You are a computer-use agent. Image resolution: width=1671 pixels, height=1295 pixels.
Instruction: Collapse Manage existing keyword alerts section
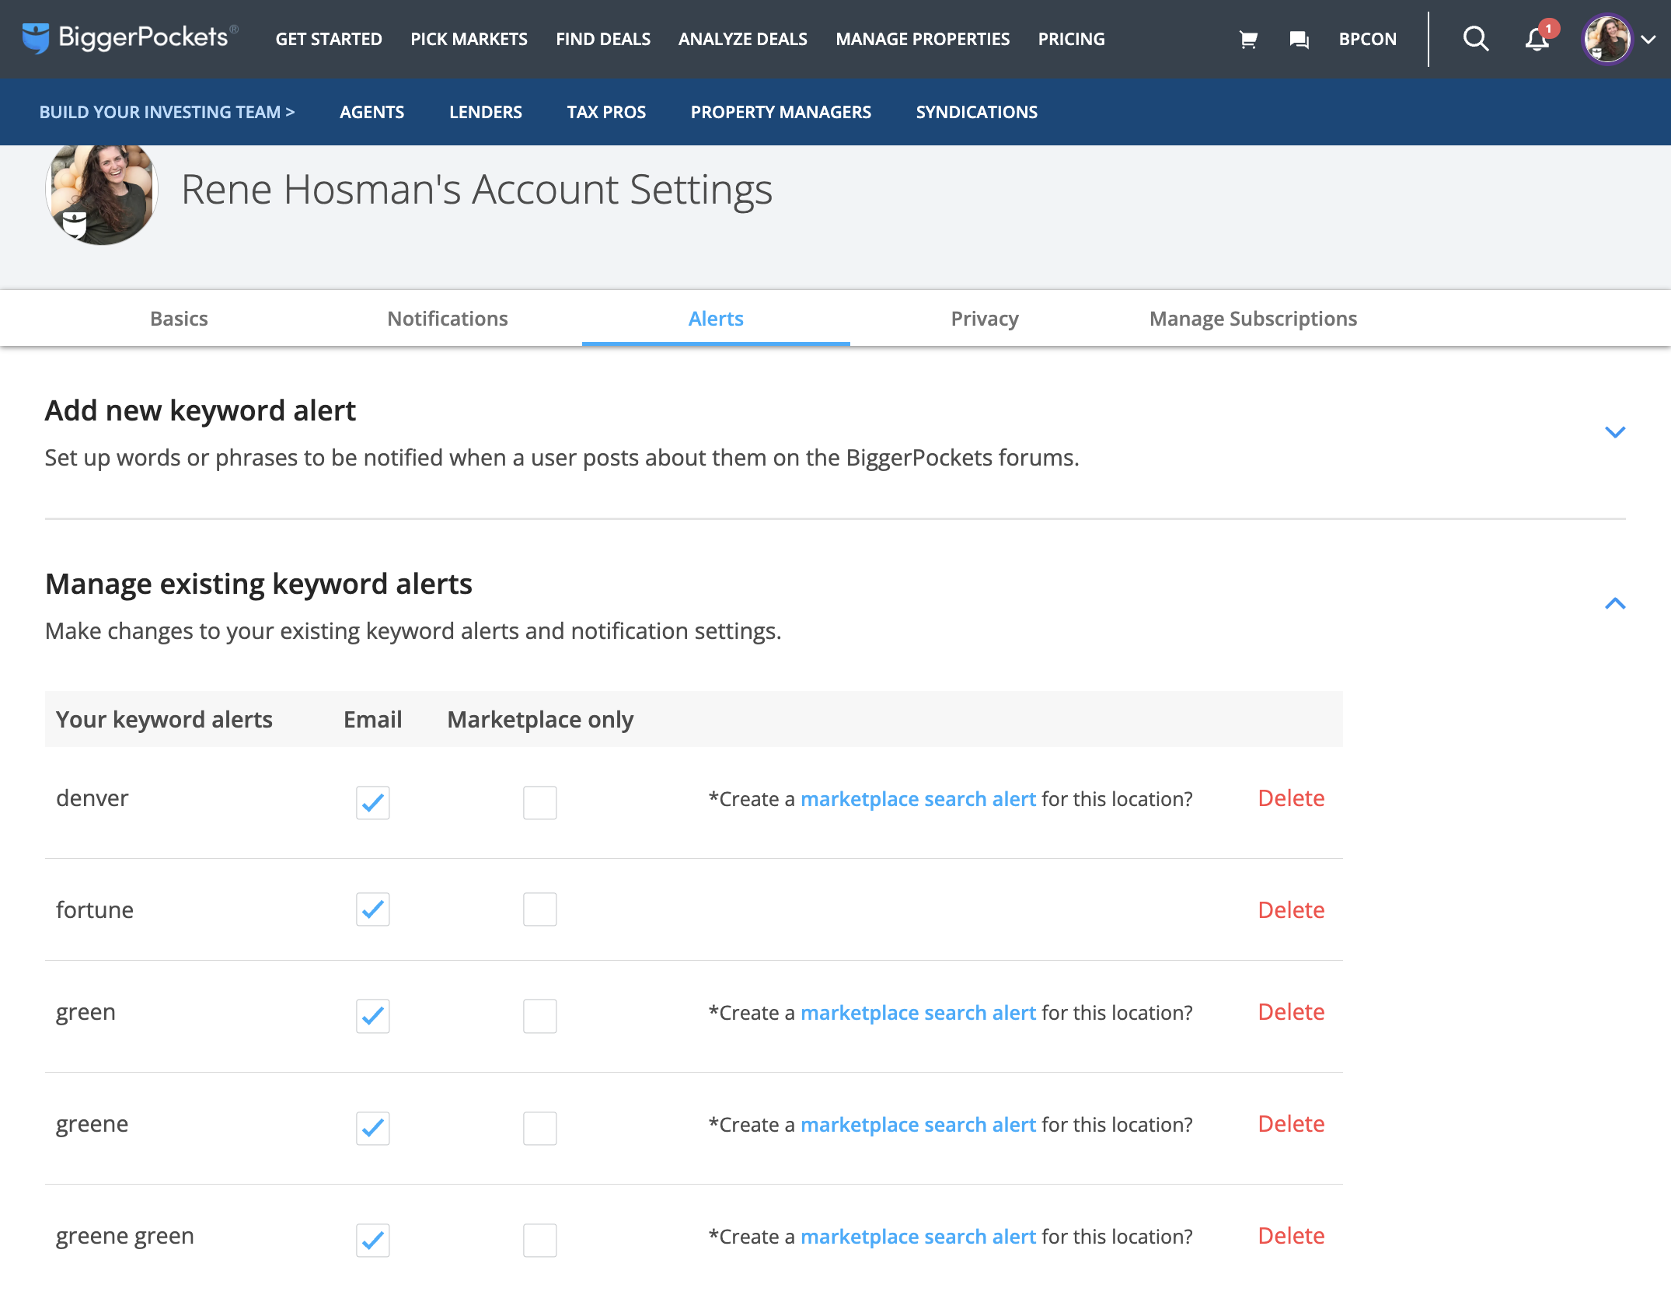1615,603
